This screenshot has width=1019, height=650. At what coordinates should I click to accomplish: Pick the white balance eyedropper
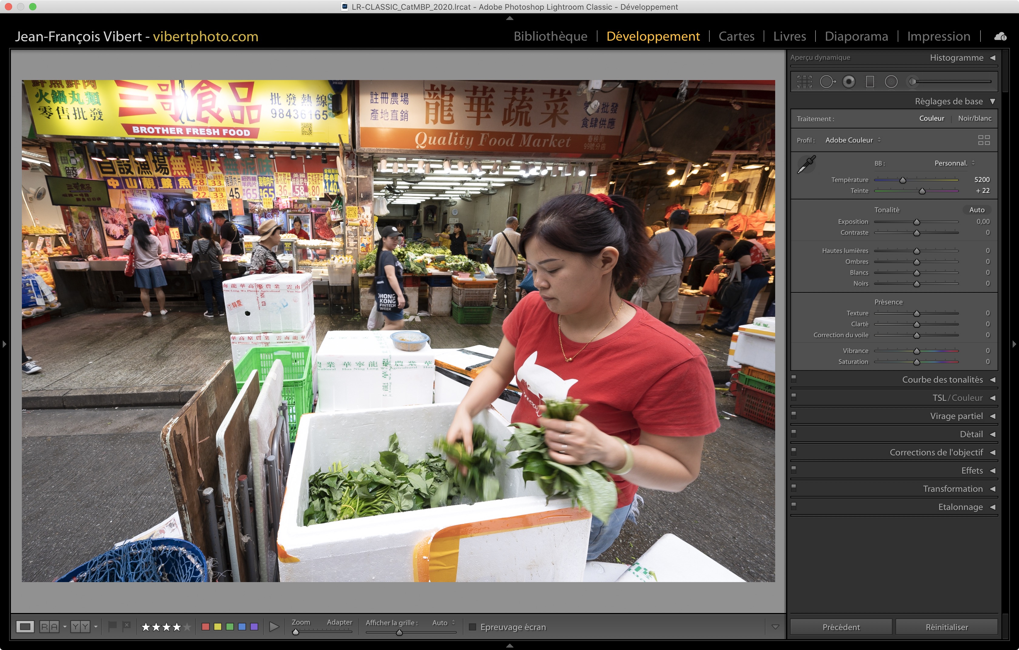pyautogui.click(x=806, y=165)
